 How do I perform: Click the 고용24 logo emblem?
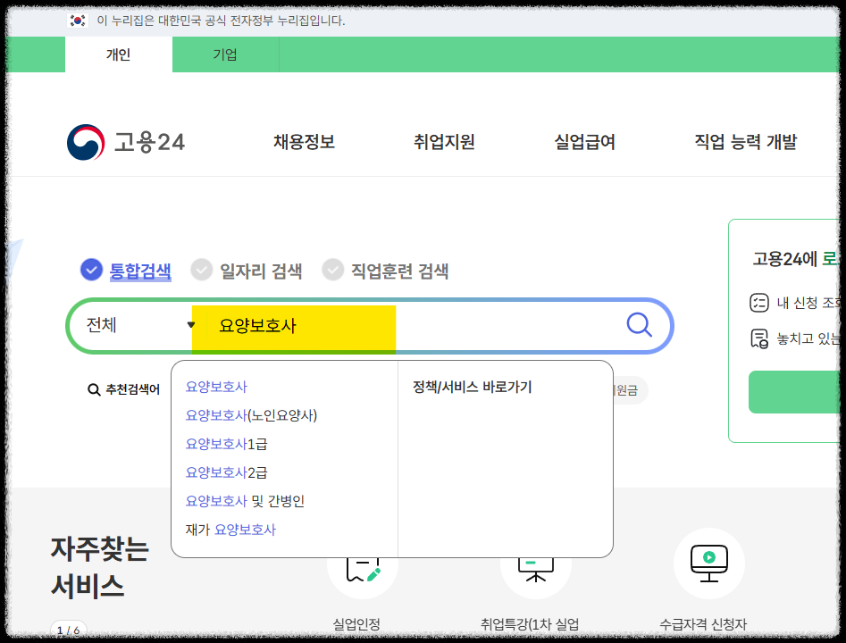coord(86,140)
